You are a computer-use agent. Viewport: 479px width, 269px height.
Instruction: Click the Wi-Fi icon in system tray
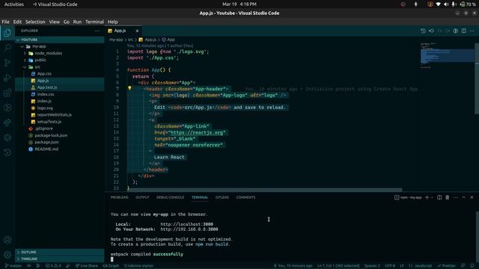[x=438, y=4]
